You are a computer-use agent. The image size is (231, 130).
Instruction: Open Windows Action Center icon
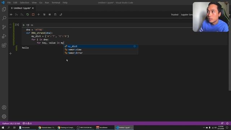click(x=227, y=127)
